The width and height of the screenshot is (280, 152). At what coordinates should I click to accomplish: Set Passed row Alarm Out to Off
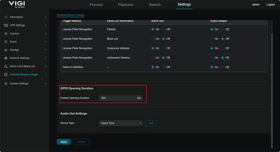click(163, 29)
